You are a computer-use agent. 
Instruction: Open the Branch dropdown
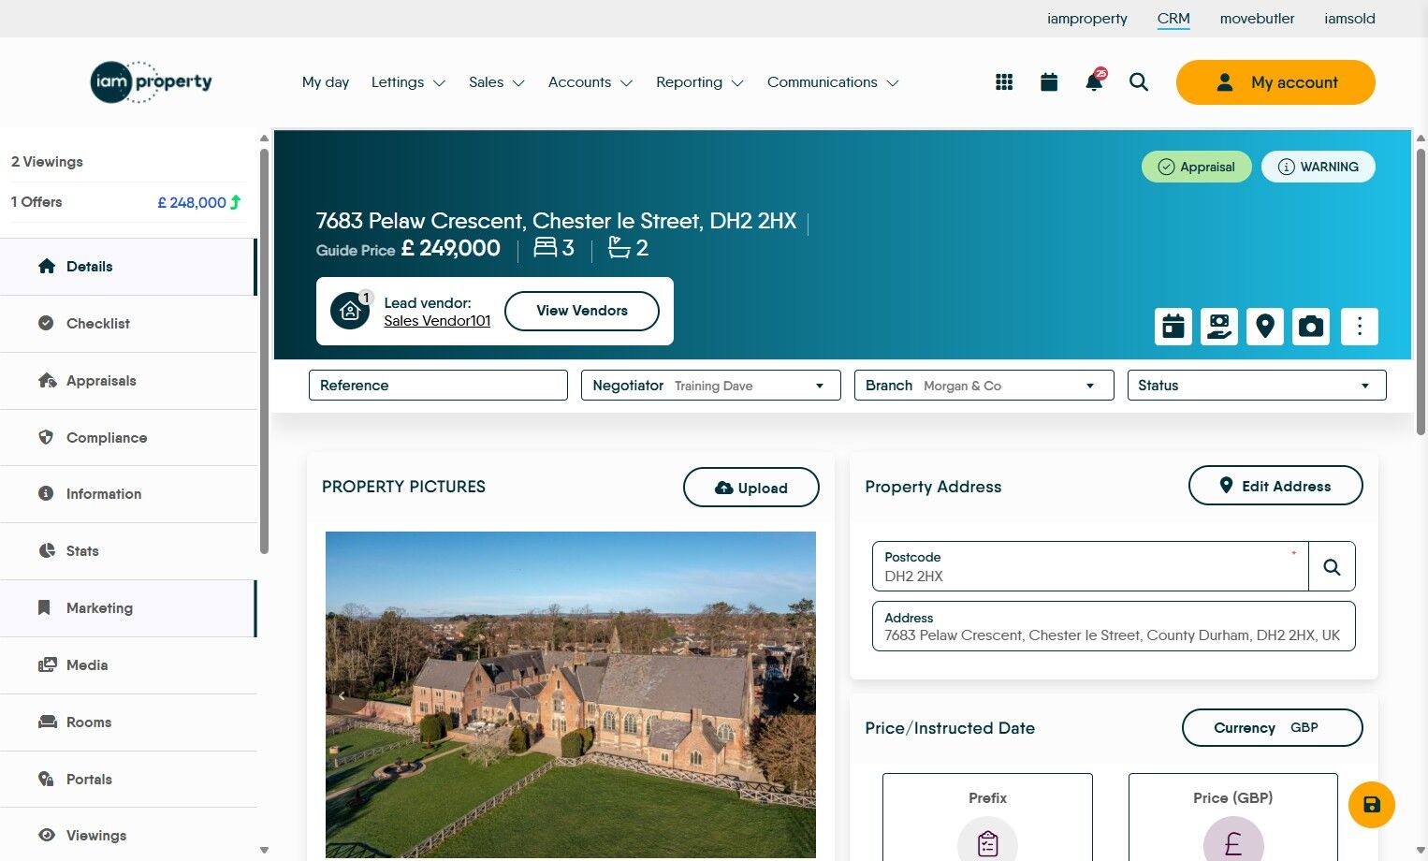pyautogui.click(x=984, y=386)
